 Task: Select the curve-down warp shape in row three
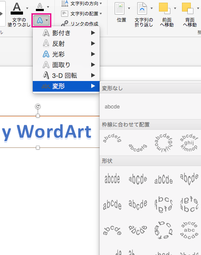(138, 230)
